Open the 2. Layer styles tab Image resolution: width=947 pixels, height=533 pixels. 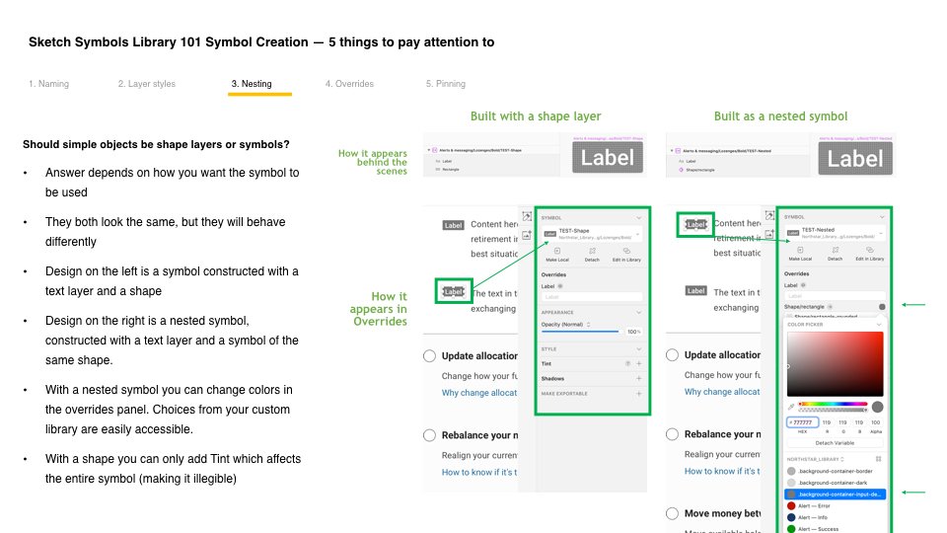(x=147, y=84)
